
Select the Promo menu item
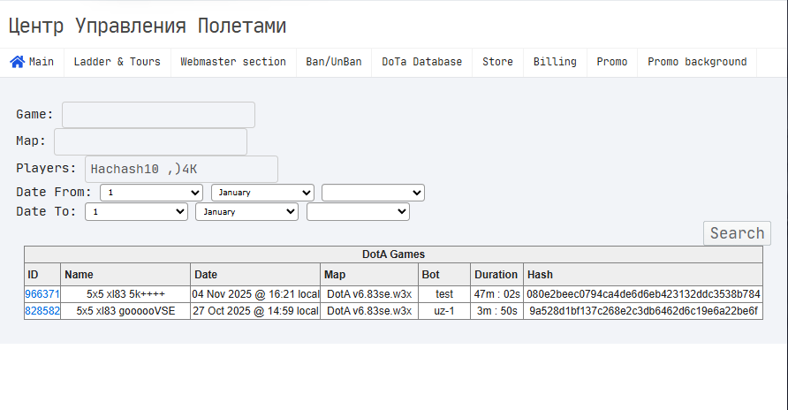pyautogui.click(x=612, y=62)
